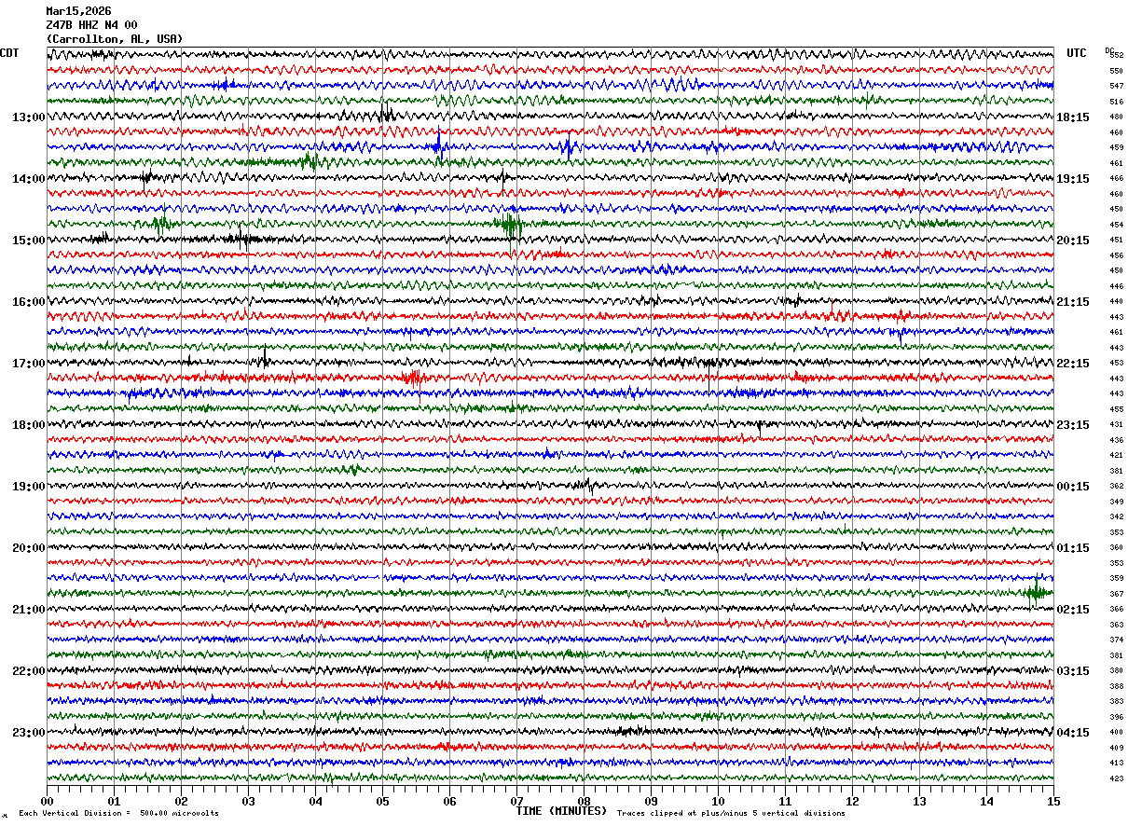This screenshot has height=826, width=1128.
Task: Click the Z47B HHZ N4 00 station code
Action: tap(91, 25)
